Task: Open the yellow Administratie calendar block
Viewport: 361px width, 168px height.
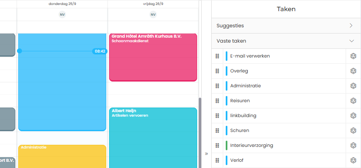Action: point(62,156)
